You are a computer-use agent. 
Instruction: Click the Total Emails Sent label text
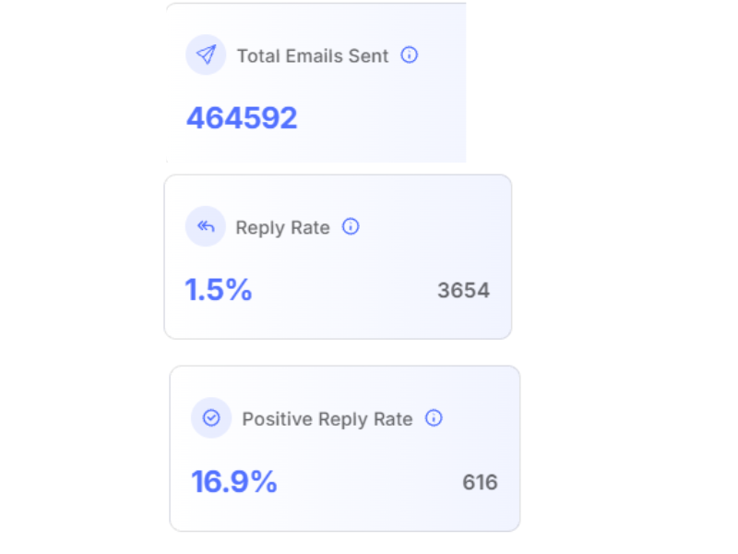click(312, 55)
